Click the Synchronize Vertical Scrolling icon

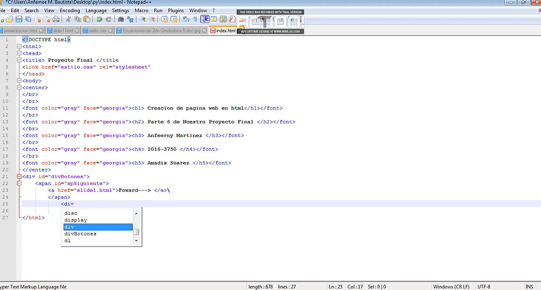pos(164,19)
